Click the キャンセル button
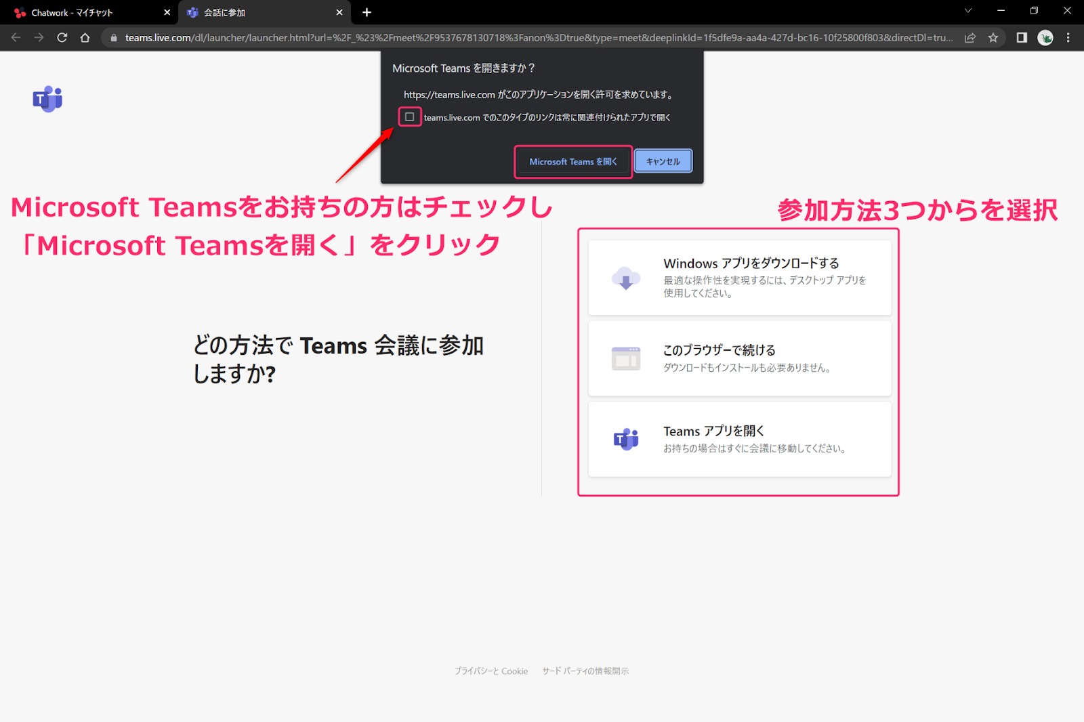The image size is (1084, 722). pos(663,161)
